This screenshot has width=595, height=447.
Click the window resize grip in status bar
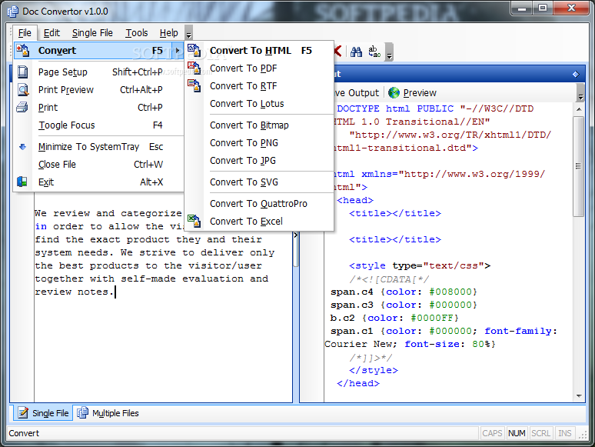pos(583,436)
